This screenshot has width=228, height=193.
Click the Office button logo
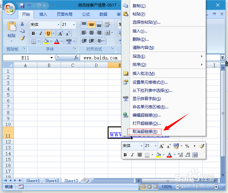point(10,9)
